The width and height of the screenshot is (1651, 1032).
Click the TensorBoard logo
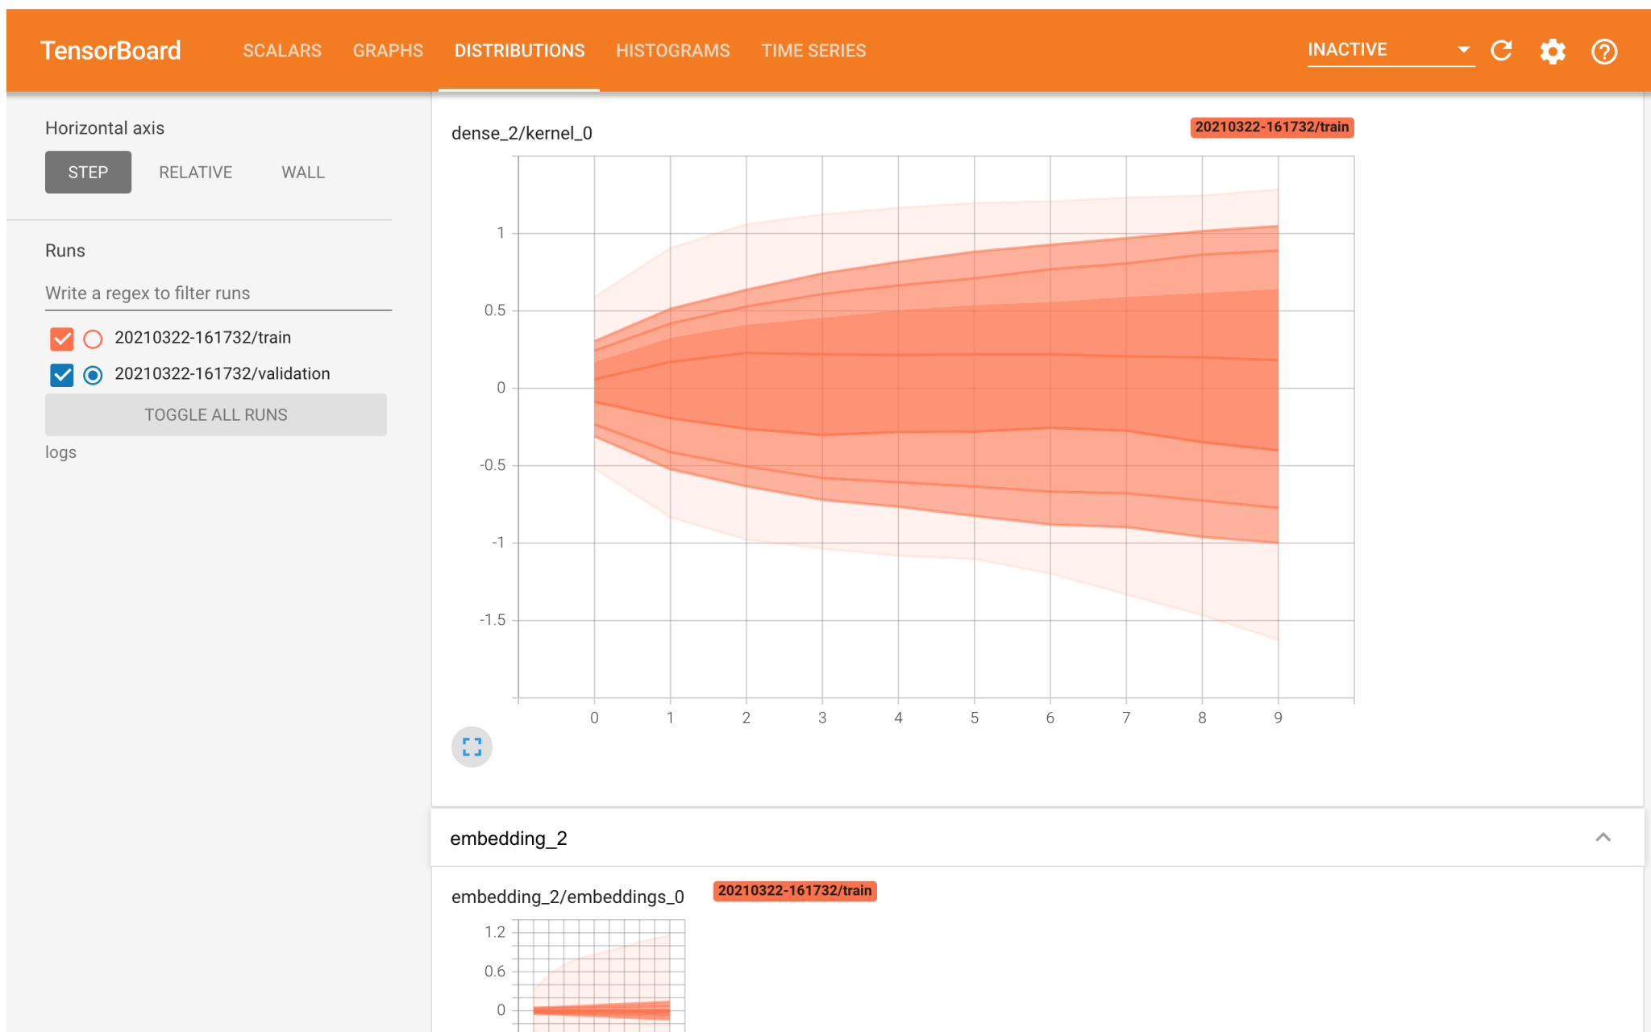click(x=111, y=50)
